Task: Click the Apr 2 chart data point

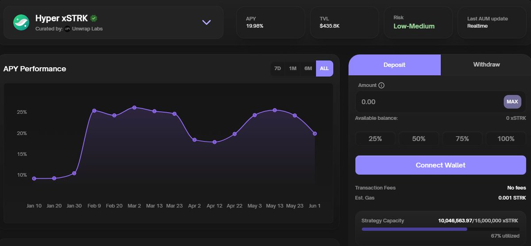Action: [x=194, y=140]
